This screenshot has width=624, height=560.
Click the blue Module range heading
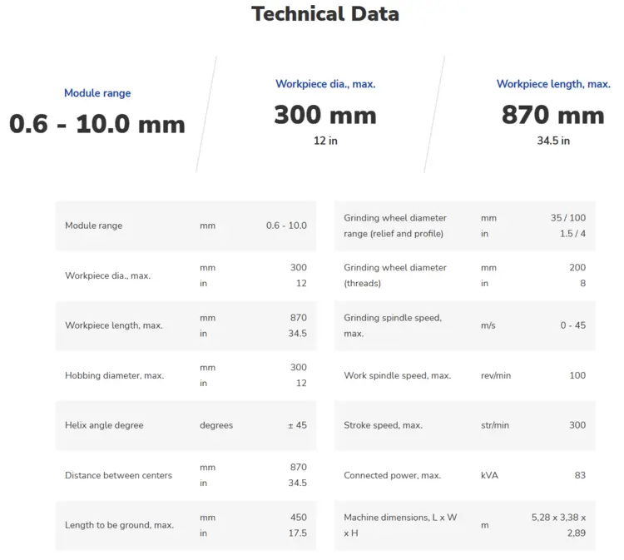pos(97,93)
